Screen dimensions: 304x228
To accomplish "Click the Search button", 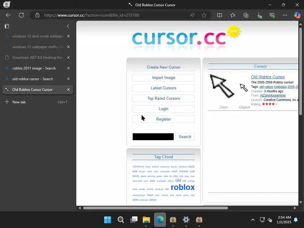I will (185, 137).
